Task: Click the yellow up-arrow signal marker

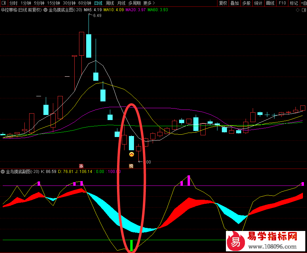Action: click(x=132, y=154)
